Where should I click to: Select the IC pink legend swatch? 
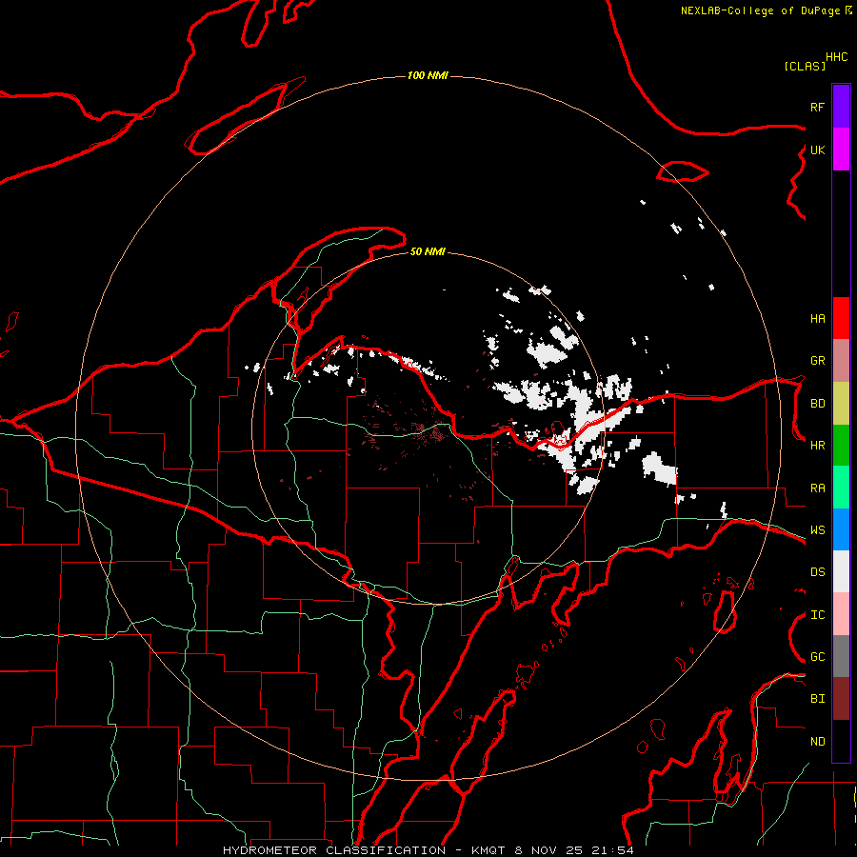[x=841, y=614]
